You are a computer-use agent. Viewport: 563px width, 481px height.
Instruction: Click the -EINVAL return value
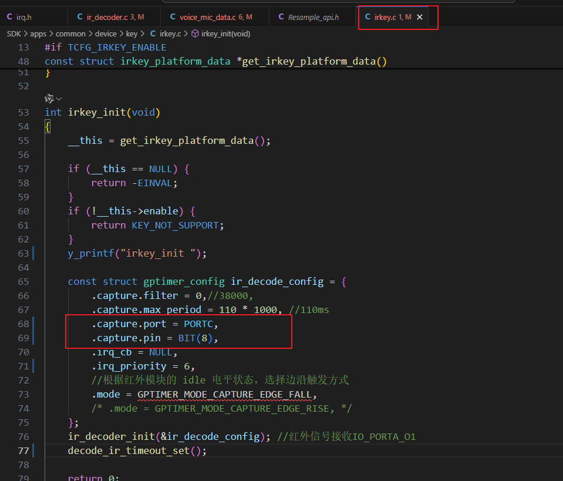pyautogui.click(x=152, y=183)
